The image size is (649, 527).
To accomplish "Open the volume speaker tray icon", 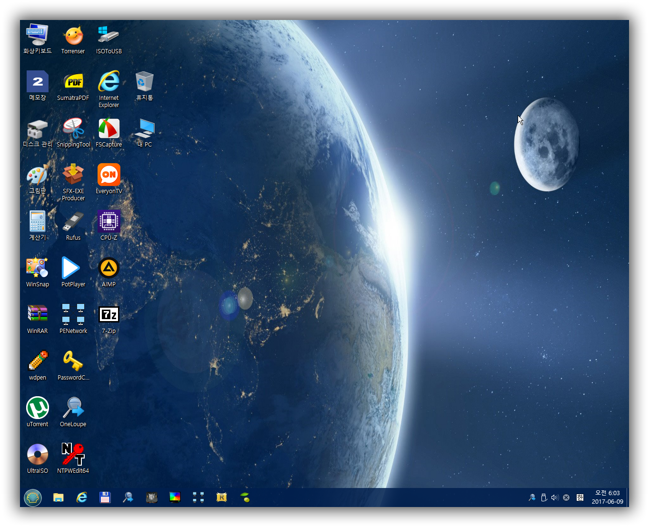I will click(x=555, y=498).
